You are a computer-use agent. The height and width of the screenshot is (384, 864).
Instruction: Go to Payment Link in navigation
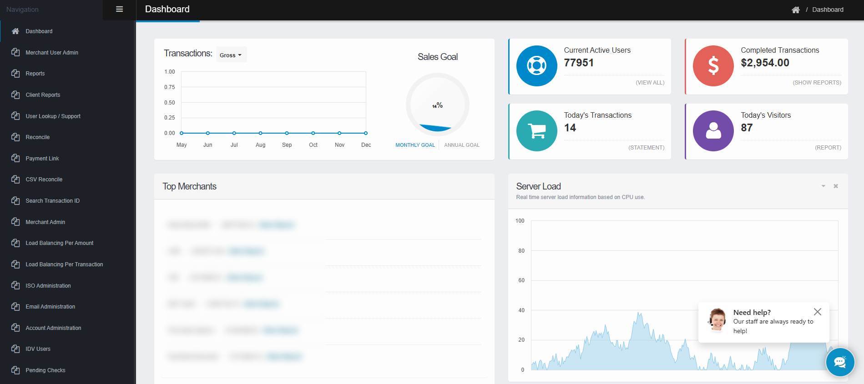point(42,159)
